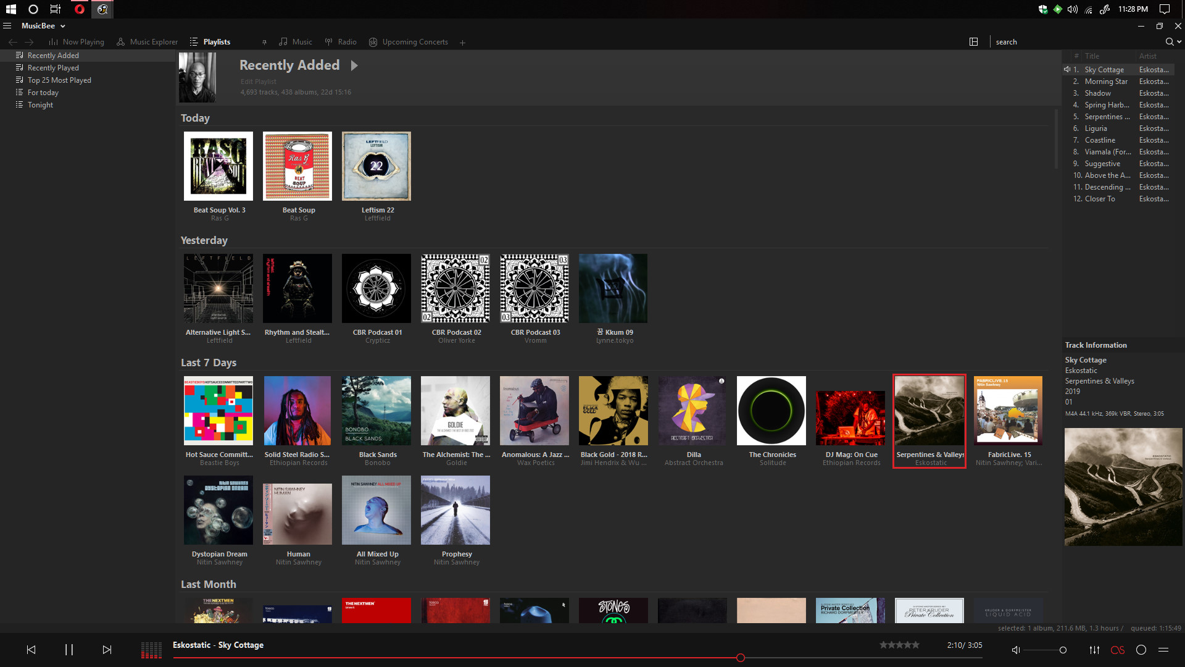Open the equalizer settings icon
The width and height of the screenshot is (1185, 667).
click(1094, 650)
